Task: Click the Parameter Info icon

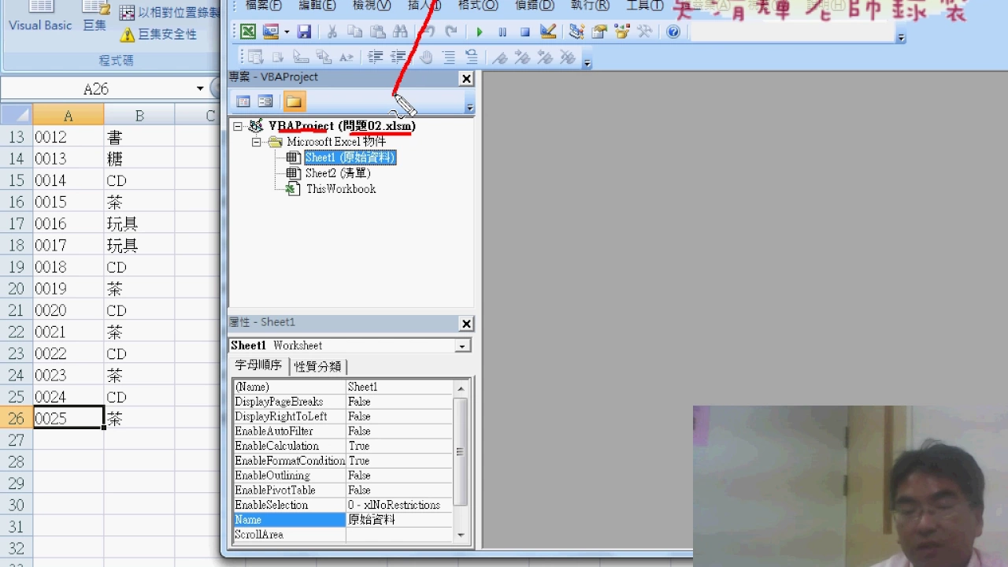Action: point(324,57)
